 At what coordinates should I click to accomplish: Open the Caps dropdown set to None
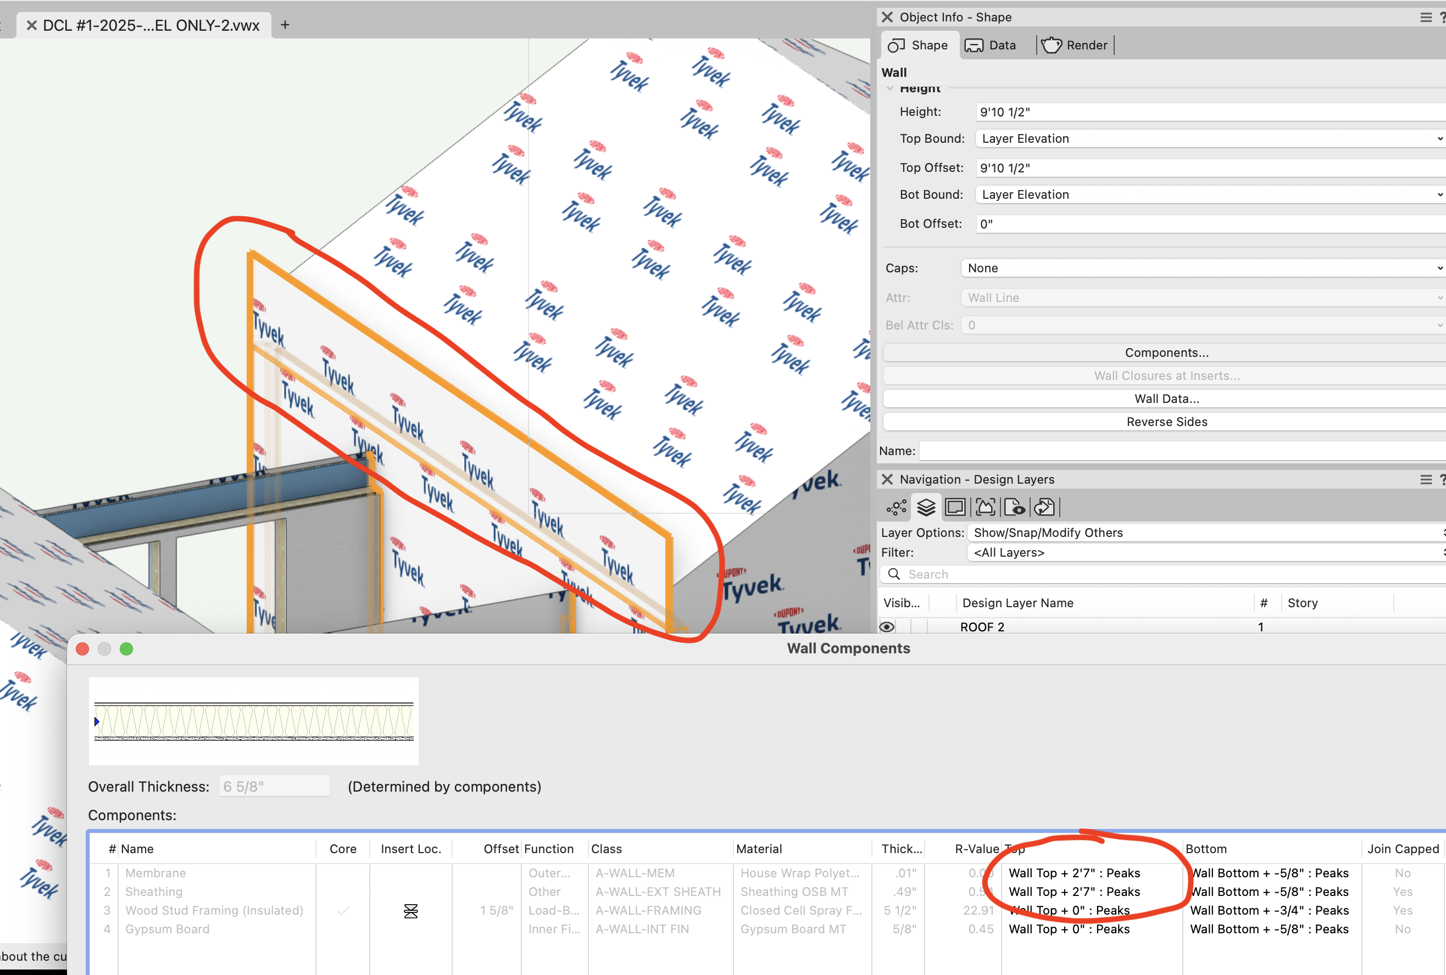pos(1202,268)
